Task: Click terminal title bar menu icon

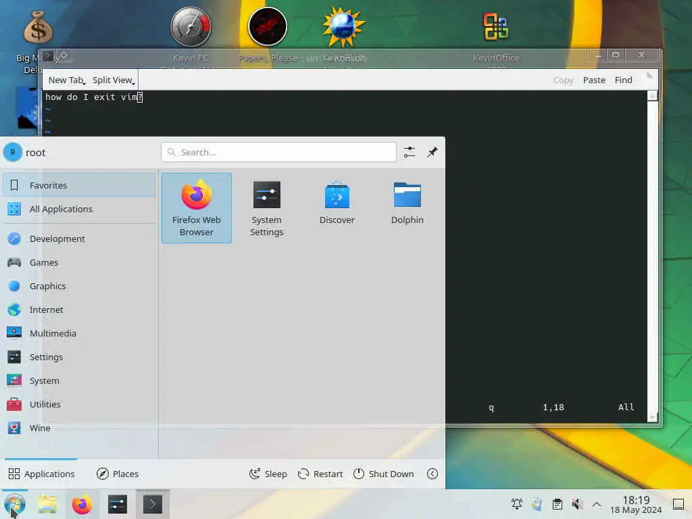Action: (x=49, y=55)
